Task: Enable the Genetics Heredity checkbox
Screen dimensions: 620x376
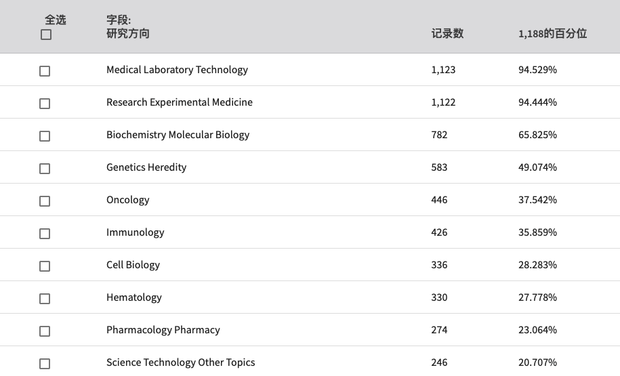Action: coord(45,169)
